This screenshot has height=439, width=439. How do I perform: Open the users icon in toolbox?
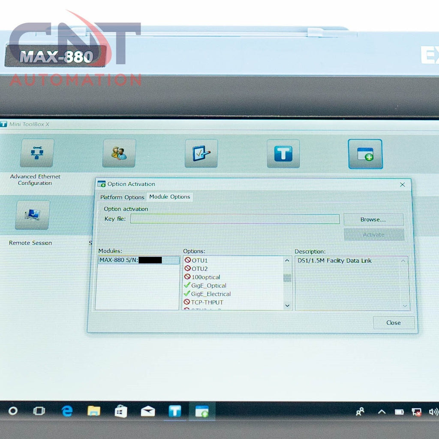[119, 153]
